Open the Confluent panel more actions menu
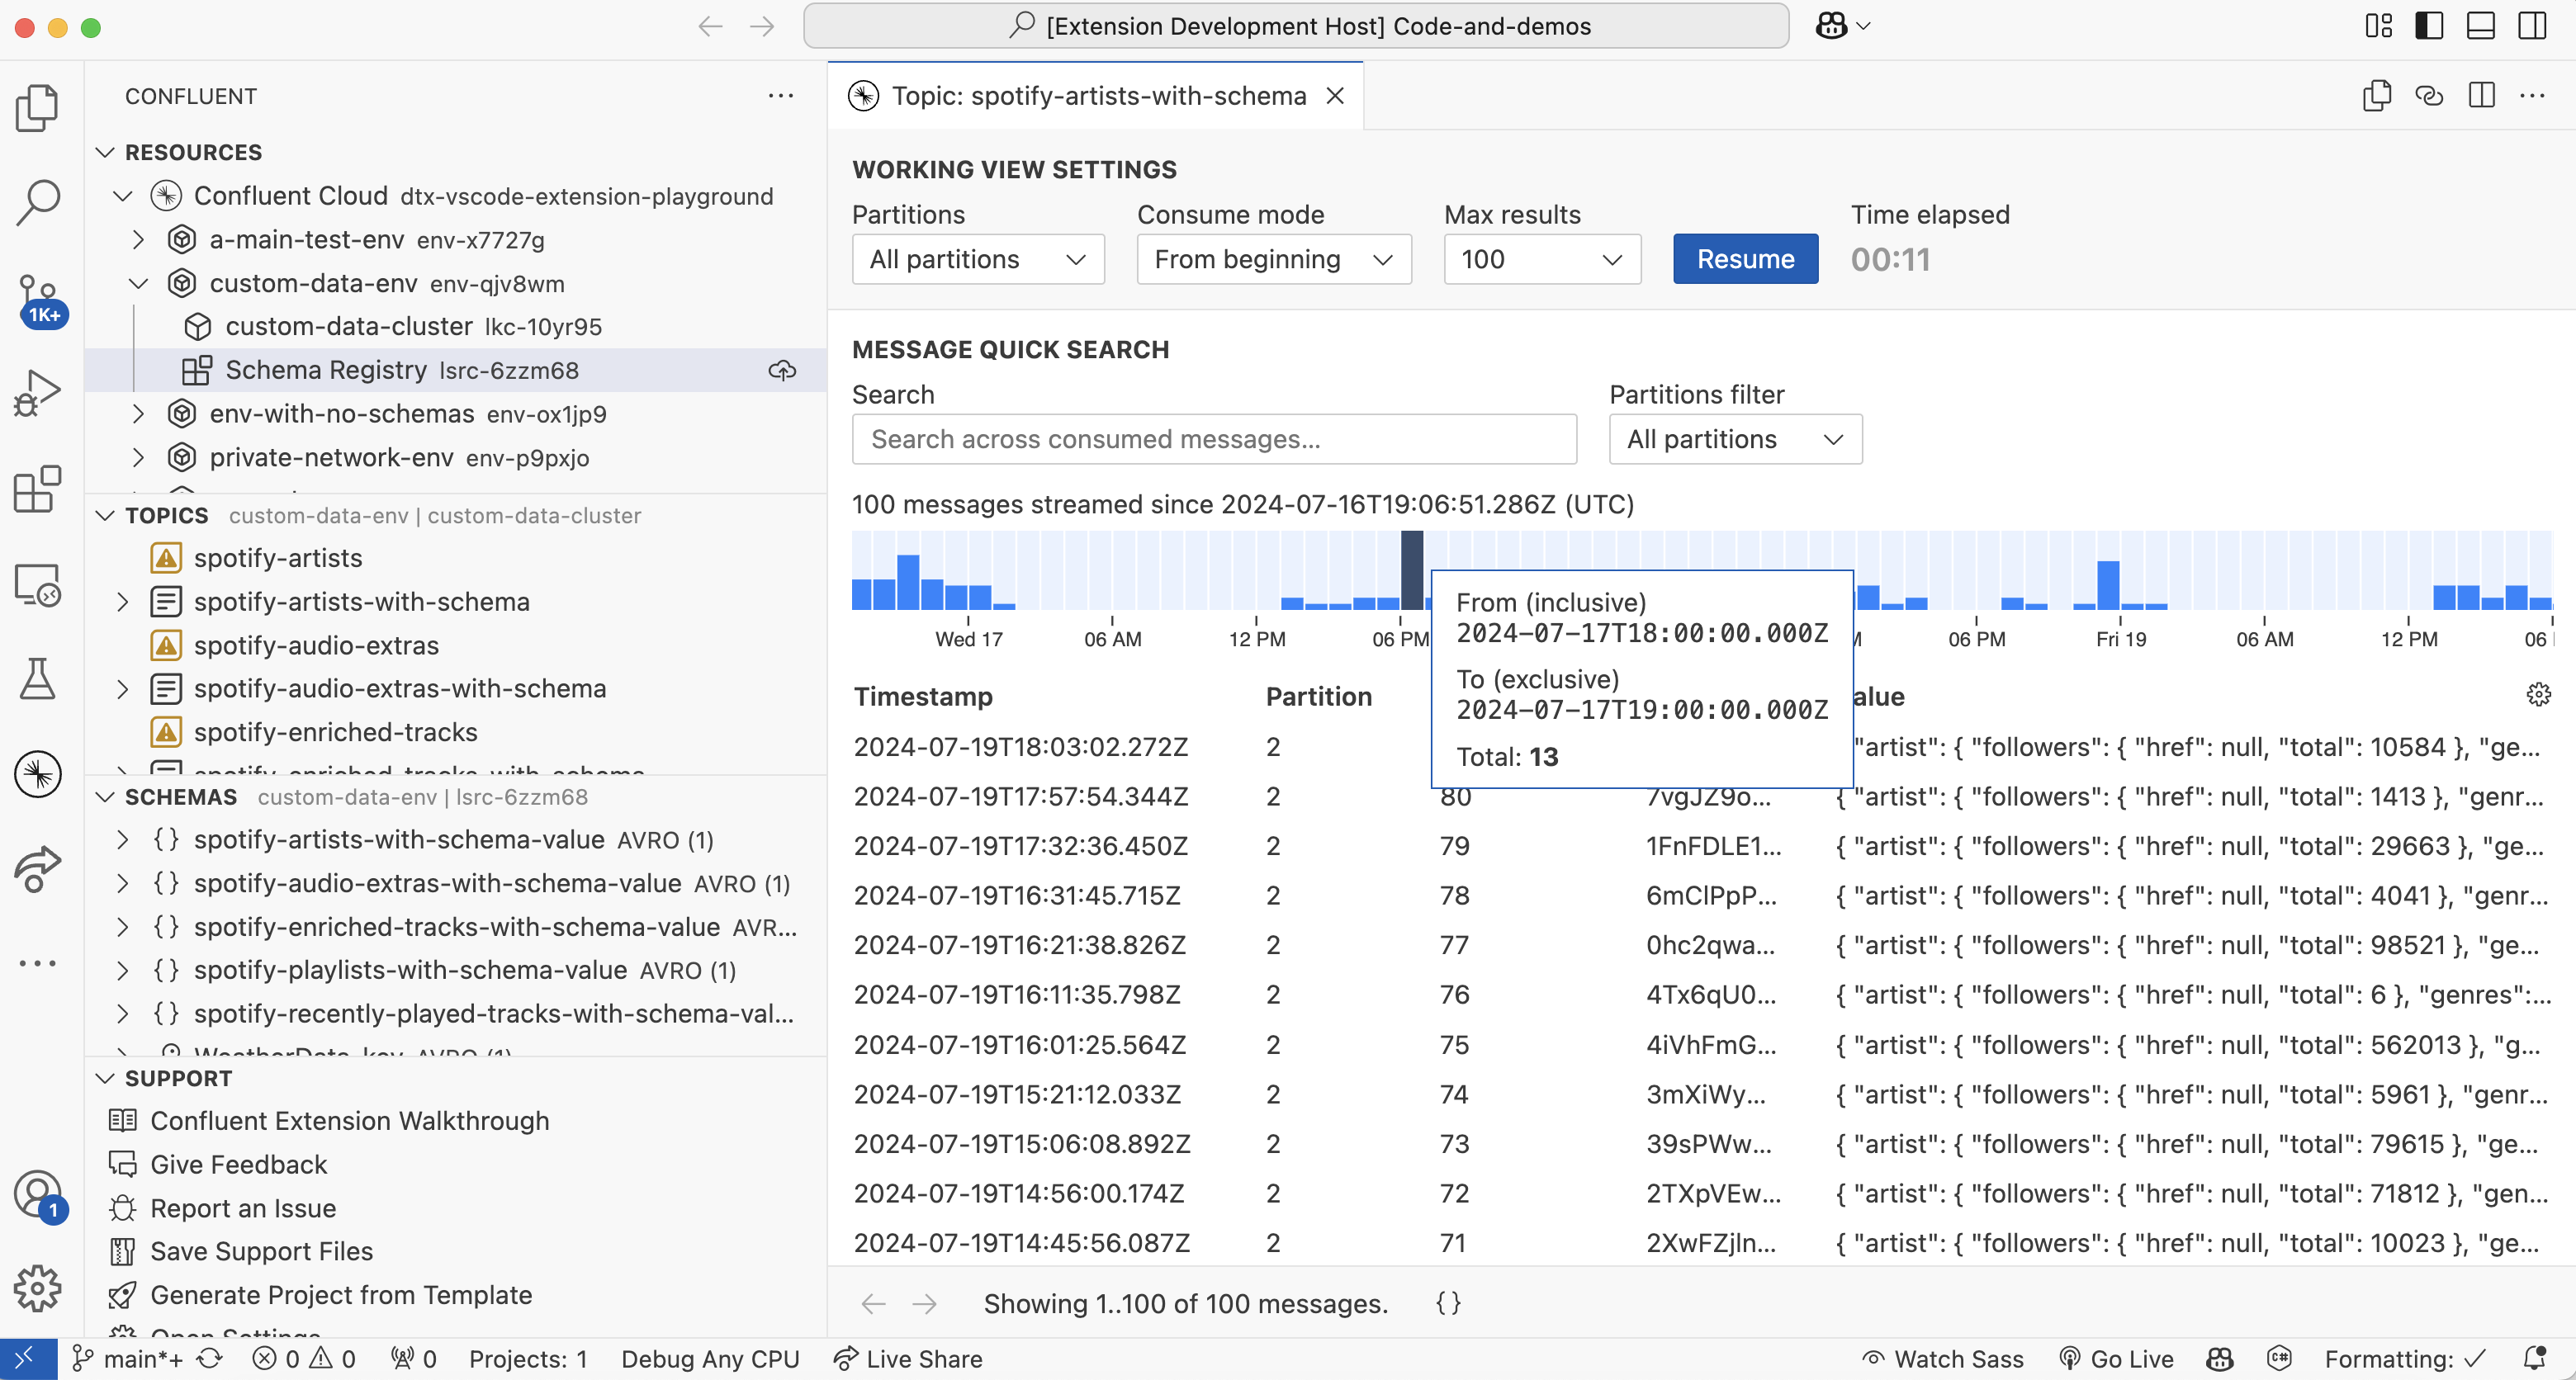Viewport: 2576px width, 1380px height. 780,96
